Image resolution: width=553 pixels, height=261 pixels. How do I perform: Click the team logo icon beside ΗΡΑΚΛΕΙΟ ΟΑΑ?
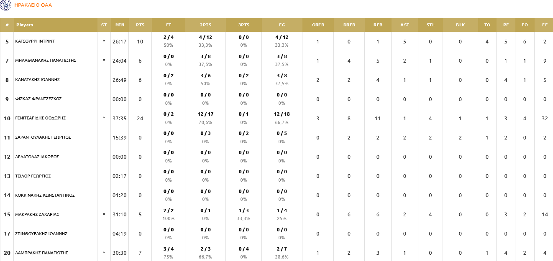pos(6,5)
